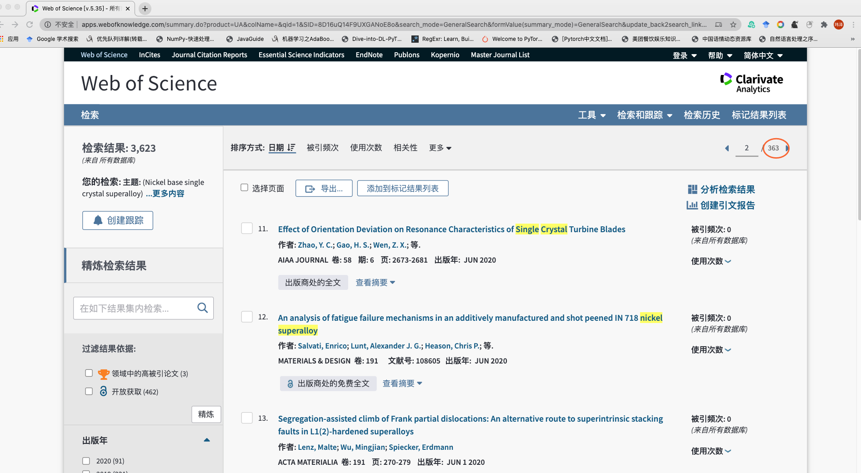
Task: Check the select page checkbox
Action: tap(245, 188)
